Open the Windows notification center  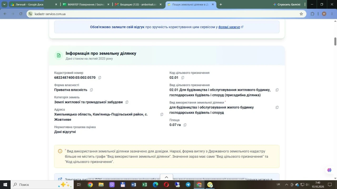(329, 185)
